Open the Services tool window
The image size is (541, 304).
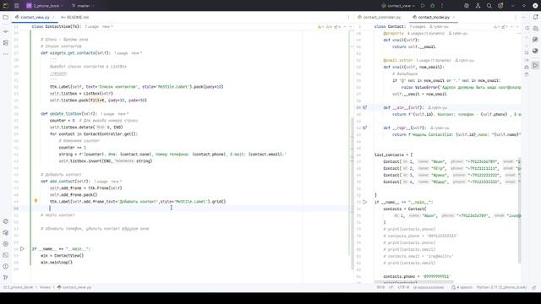(x=6, y=244)
